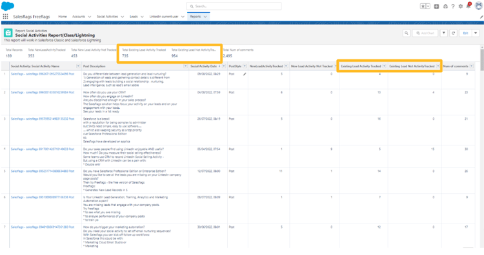Open the Linkedin current user tab
Image resolution: width=484 pixels, height=255 pixels.
coord(164,17)
